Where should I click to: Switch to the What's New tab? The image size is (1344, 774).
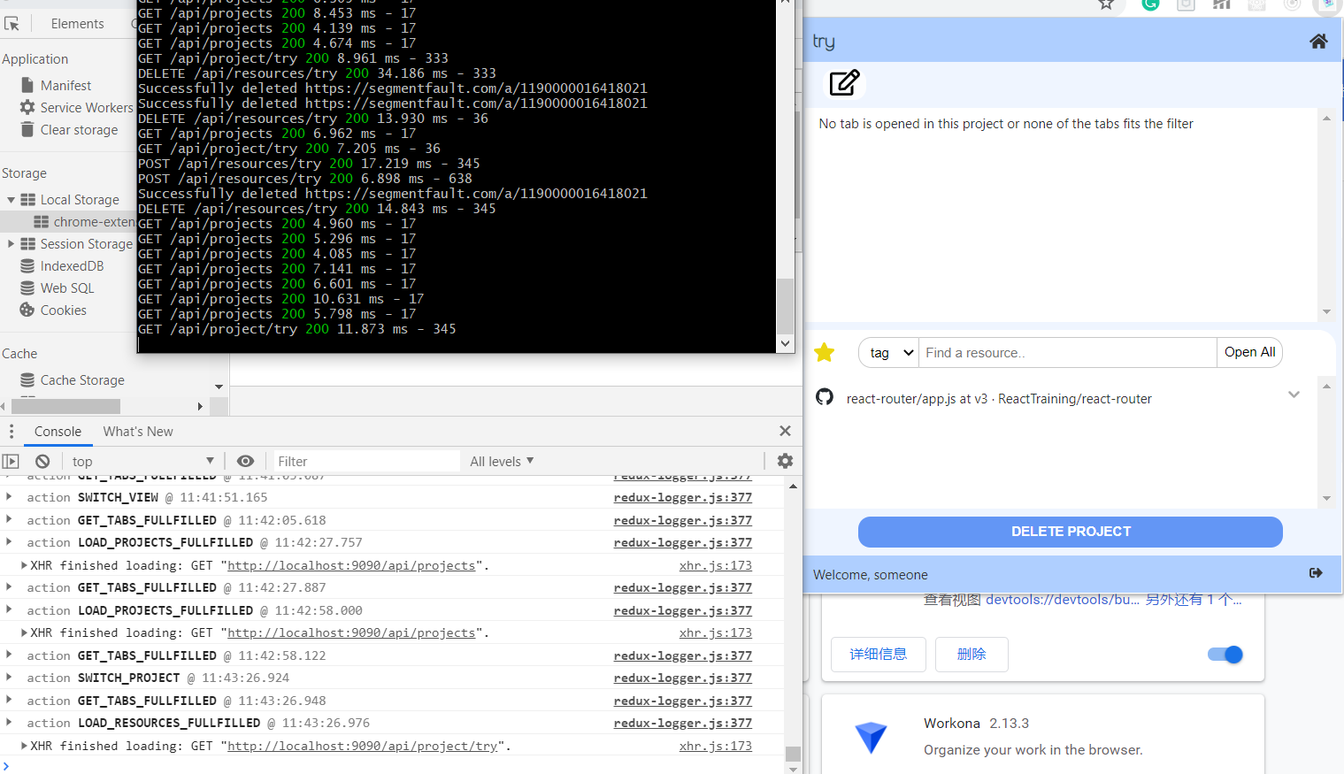(138, 432)
